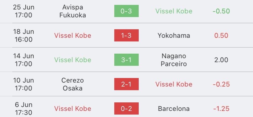Open the Nagano Parceiro team link
Image resolution: width=253 pixels, height=117 pixels.
[x=174, y=60]
